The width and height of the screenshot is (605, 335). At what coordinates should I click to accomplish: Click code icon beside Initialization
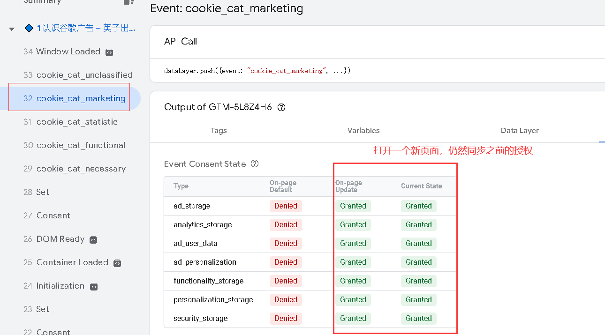[x=94, y=287]
